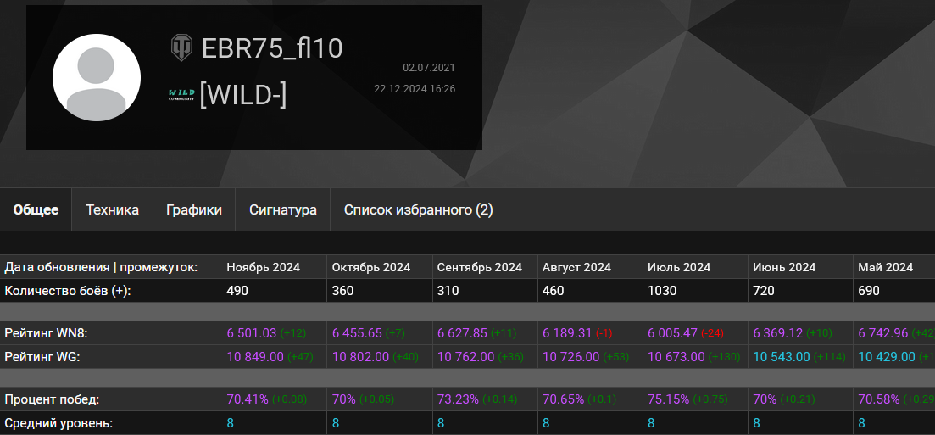Image resolution: width=935 pixels, height=435 pixels.
Task: Select the Ноябрь 2024 column header
Action: (263, 267)
